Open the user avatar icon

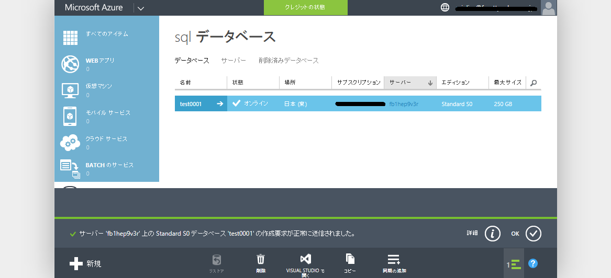(x=549, y=8)
